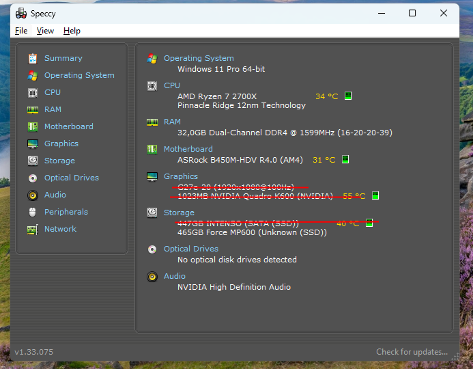
Task: Click the CPU chip icon in sidebar
Action: (x=33, y=93)
